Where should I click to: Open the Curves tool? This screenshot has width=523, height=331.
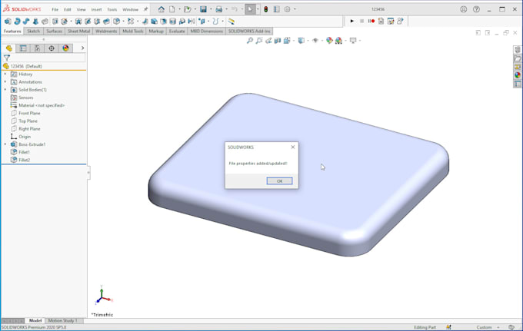[216, 22]
